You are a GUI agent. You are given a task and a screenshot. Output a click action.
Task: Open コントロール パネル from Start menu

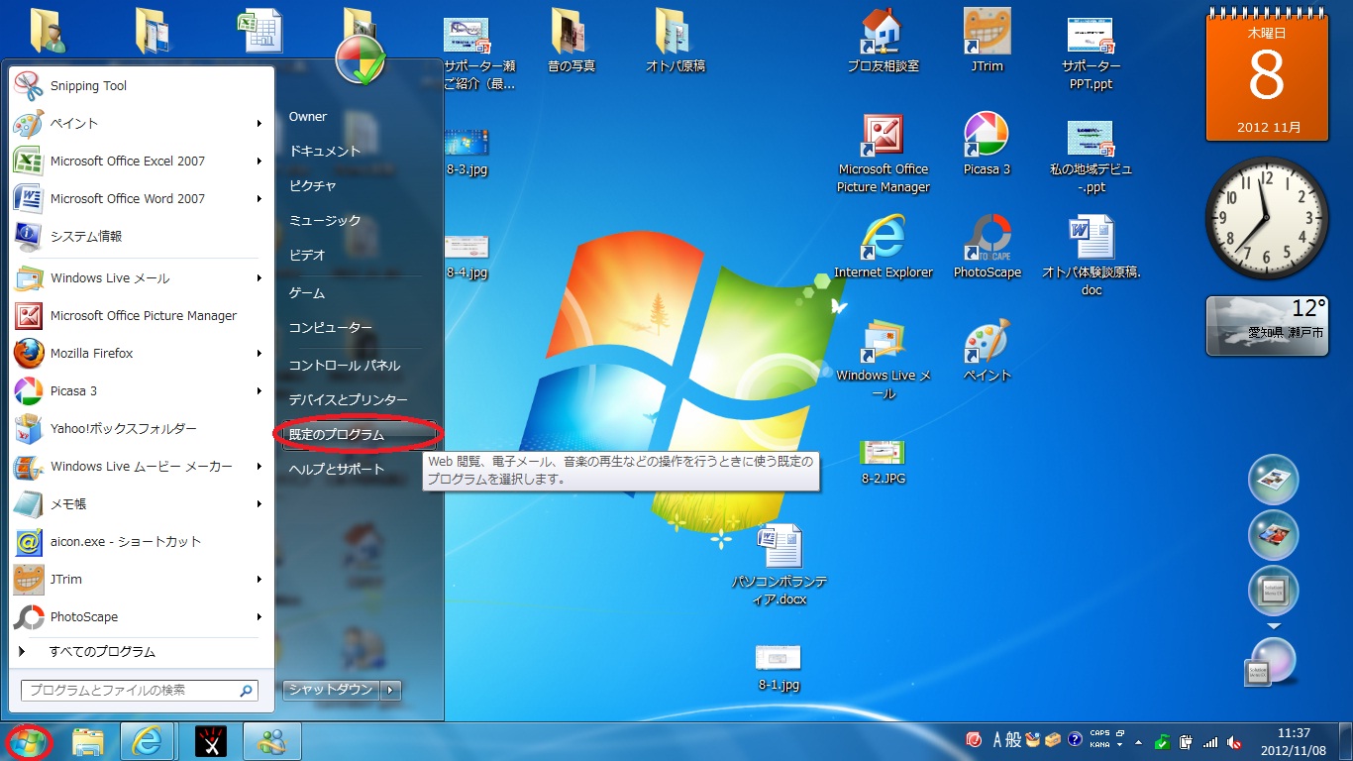(x=357, y=365)
